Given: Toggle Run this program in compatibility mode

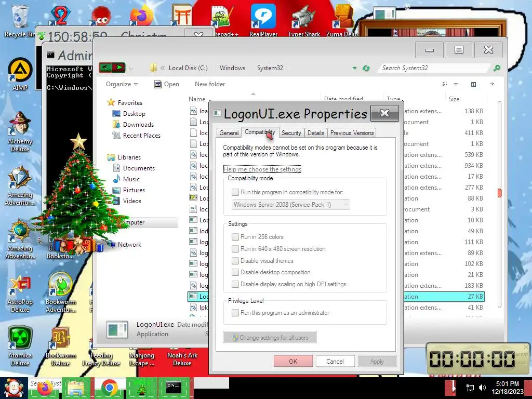Looking at the screenshot, I should 235,192.
